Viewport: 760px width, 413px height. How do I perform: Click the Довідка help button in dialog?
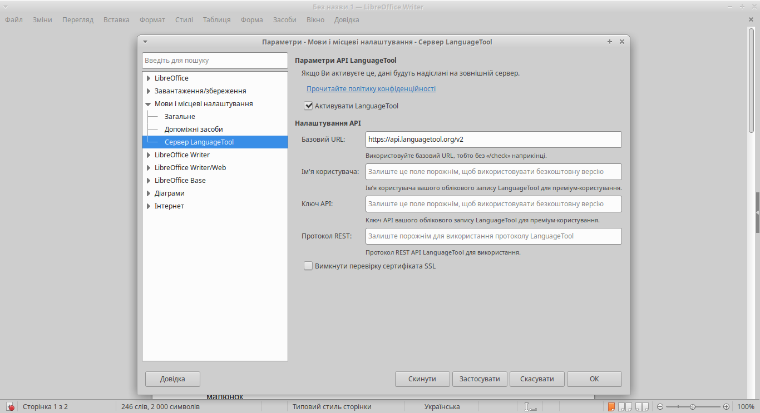click(172, 379)
